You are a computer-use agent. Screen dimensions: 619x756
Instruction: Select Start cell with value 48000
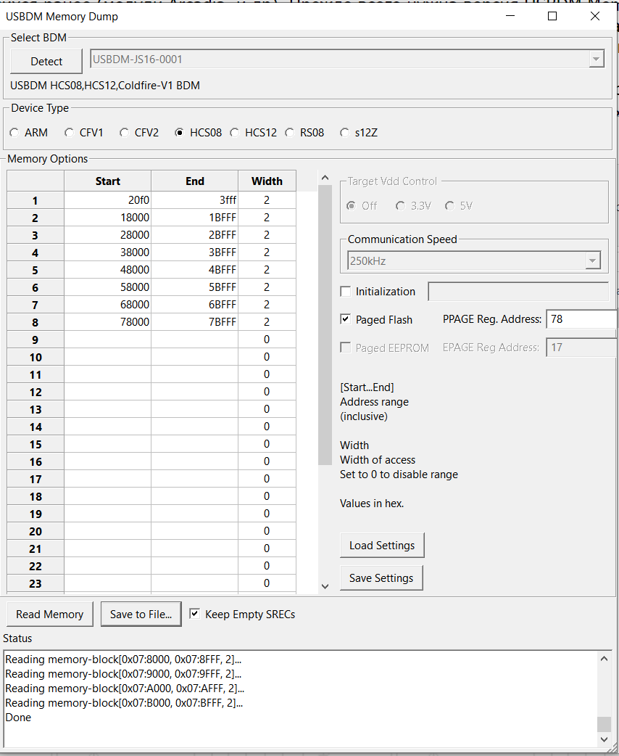[x=107, y=269]
